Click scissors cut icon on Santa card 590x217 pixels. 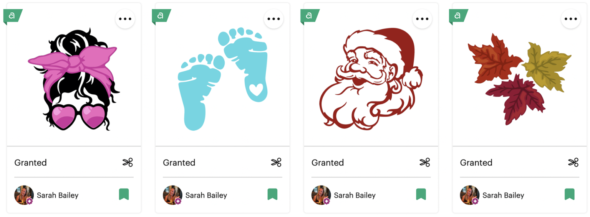pyautogui.click(x=425, y=163)
